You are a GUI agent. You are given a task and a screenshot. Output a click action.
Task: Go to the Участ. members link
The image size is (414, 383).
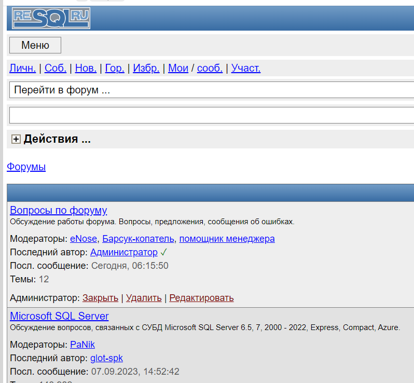tap(246, 68)
